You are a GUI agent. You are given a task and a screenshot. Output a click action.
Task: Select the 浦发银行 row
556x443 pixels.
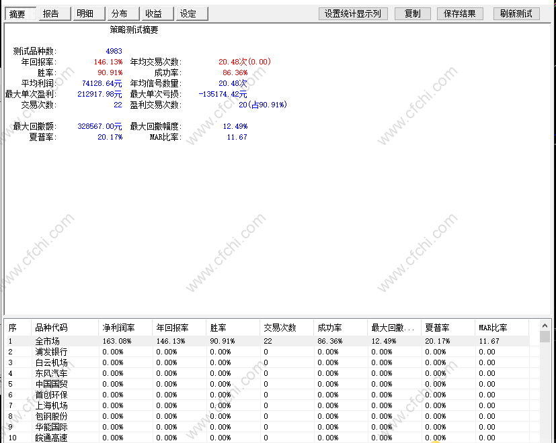(x=268, y=352)
